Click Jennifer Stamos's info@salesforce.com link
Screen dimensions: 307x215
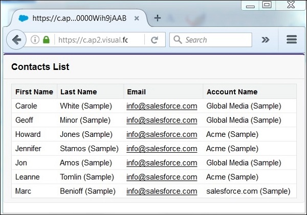[x=162, y=149]
